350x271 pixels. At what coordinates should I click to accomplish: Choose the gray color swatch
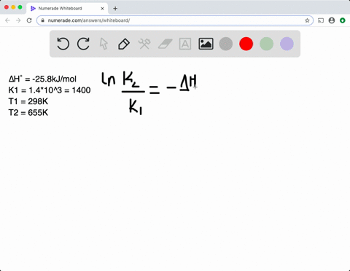226,44
